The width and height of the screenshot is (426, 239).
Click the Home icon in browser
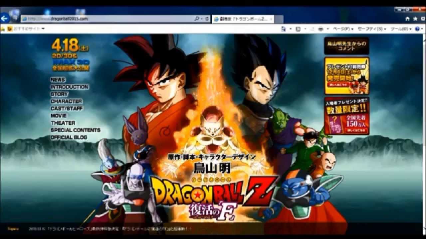click(x=408, y=19)
